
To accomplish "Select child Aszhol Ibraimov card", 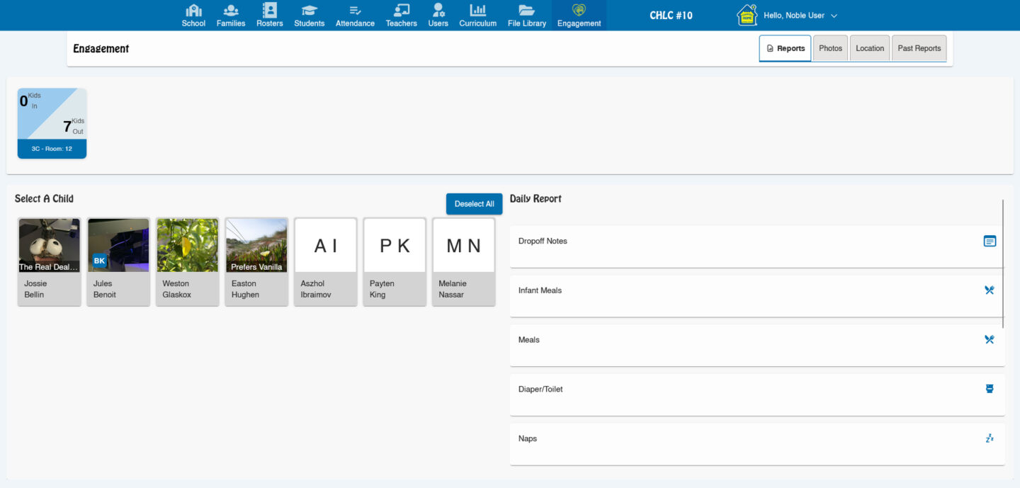I will point(326,261).
